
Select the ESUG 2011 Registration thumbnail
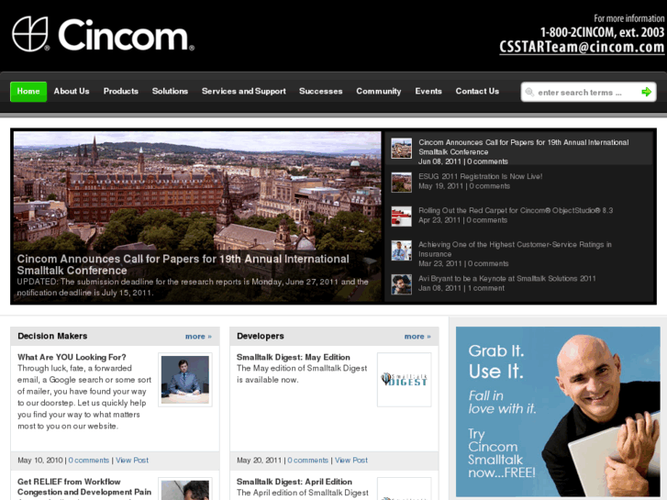(401, 183)
